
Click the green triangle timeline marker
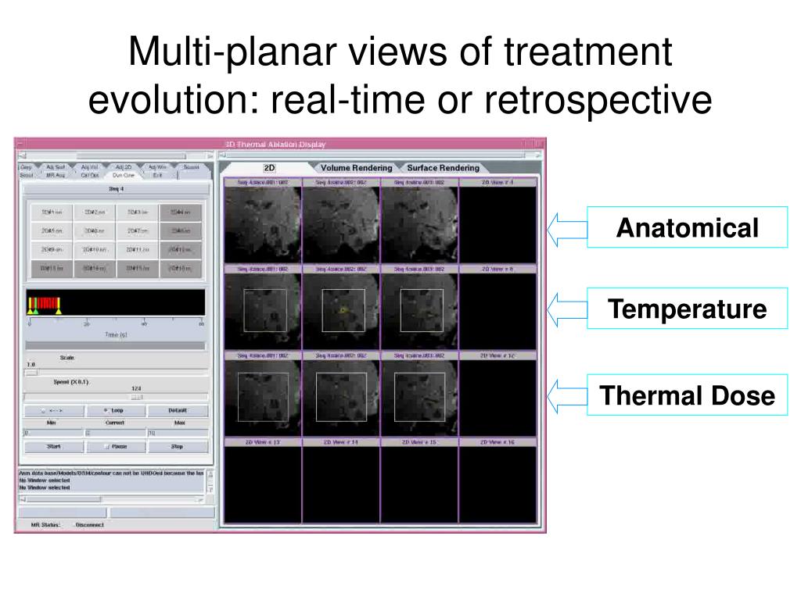[x=35, y=311]
